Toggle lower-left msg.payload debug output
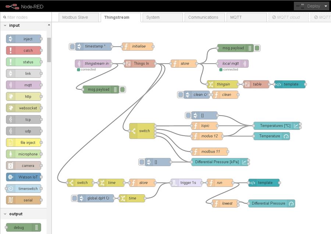Viewport: 331px width, 234px height. [122, 89]
